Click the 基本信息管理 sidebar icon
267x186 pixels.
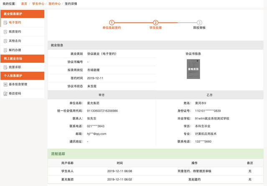click(x=5, y=84)
